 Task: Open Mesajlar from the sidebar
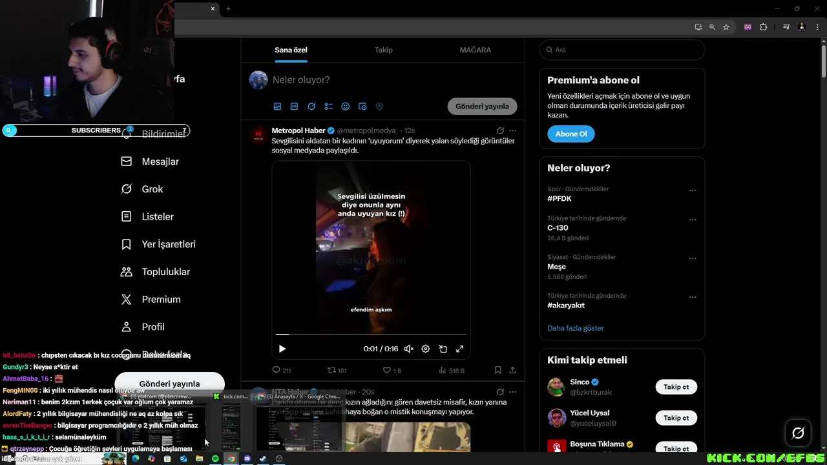click(x=150, y=161)
